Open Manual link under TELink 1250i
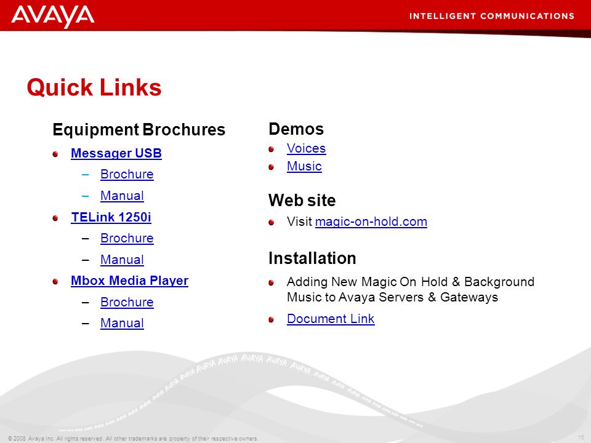The height and width of the screenshot is (443, 591). click(x=122, y=260)
